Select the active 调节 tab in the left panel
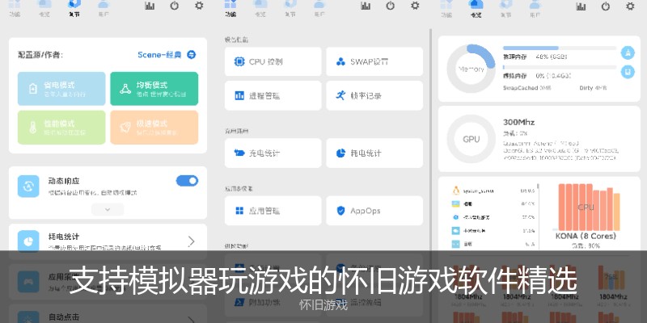The width and height of the screenshot is (647, 323). coord(74,8)
